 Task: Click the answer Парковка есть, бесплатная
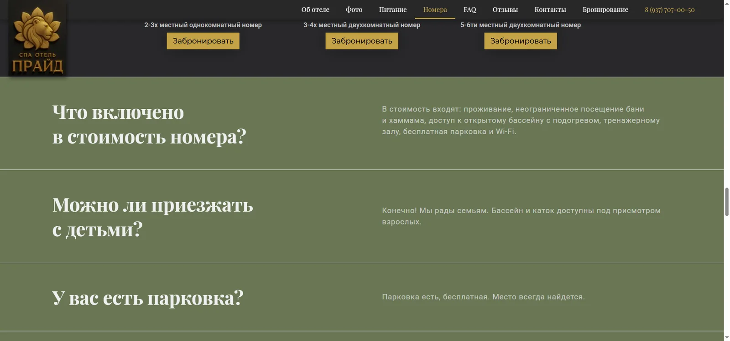pos(483,297)
